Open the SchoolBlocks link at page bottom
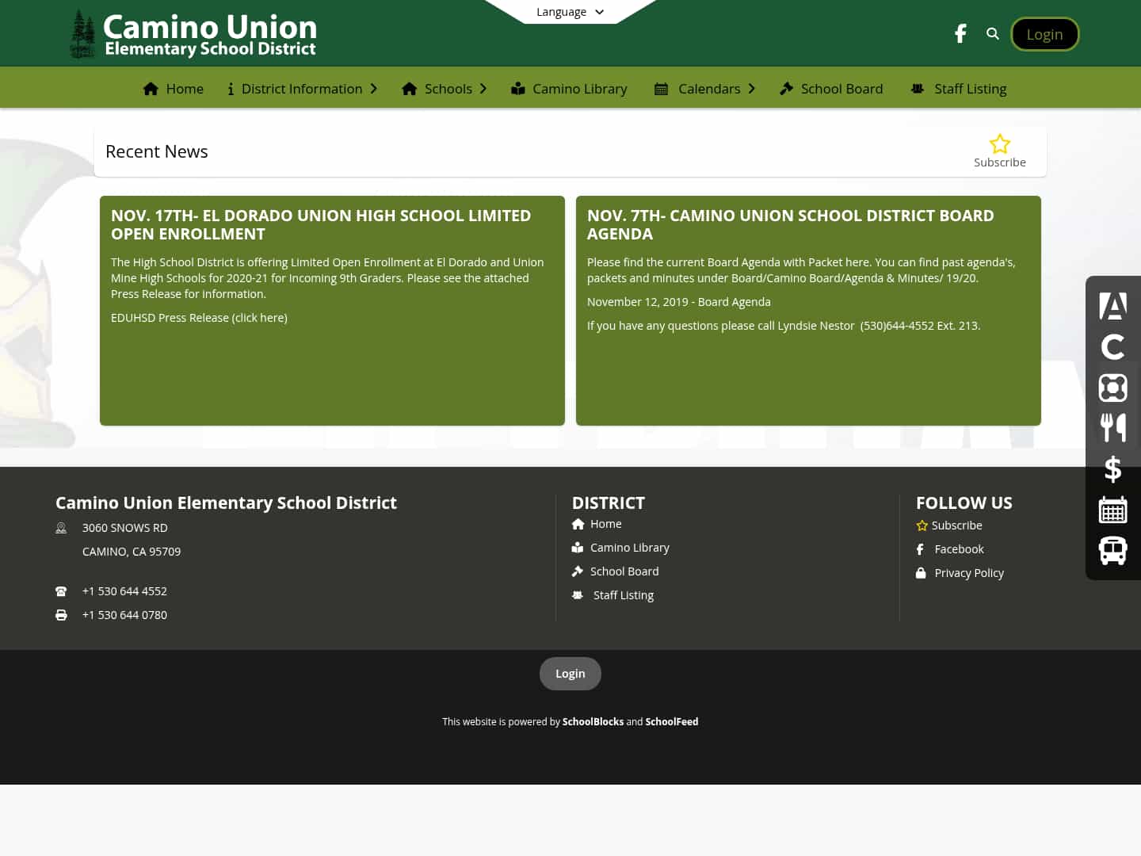This screenshot has height=856, width=1141. [593, 721]
